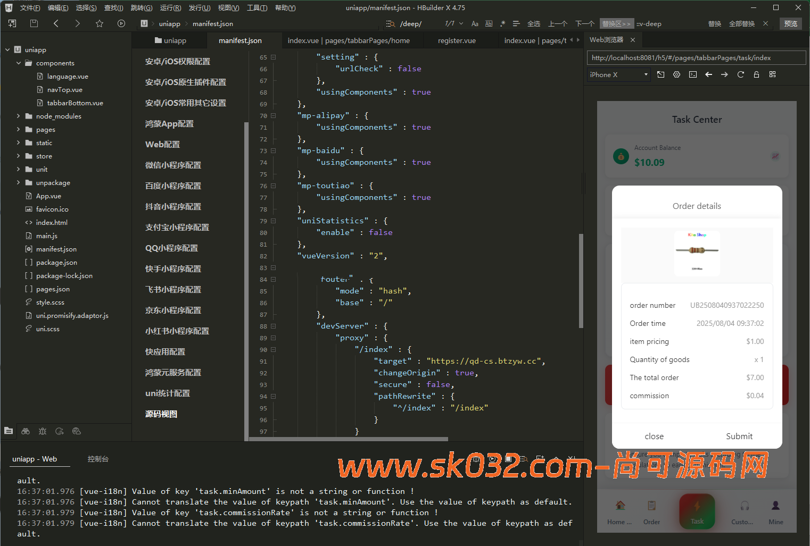Image resolution: width=810 pixels, height=546 pixels.
Task: Click the browser URL address field
Action: [x=696, y=58]
